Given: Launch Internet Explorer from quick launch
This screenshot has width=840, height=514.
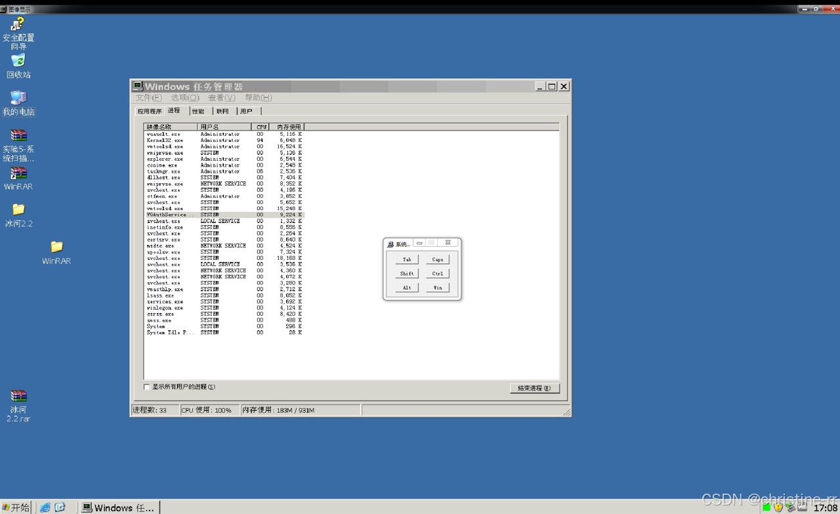Looking at the screenshot, I should [x=45, y=507].
